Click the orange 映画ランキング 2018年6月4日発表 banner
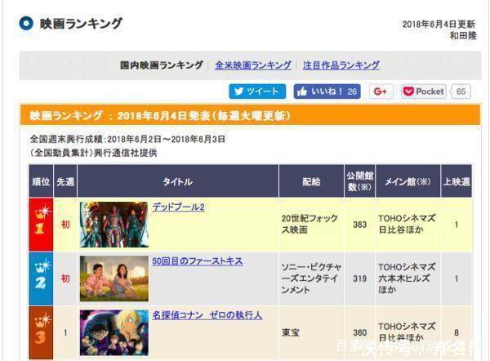 [250, 116]
